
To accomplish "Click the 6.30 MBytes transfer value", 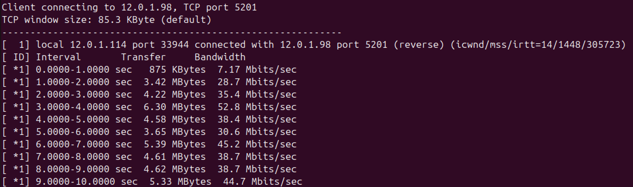I will [x=175, y=107].
